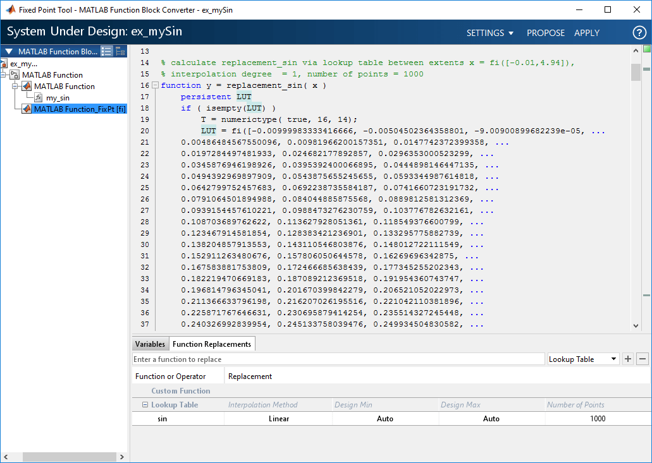Switch to the Variables tab

click(150, 344)
